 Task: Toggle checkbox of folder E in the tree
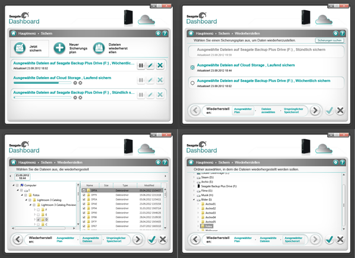(38, 215)
